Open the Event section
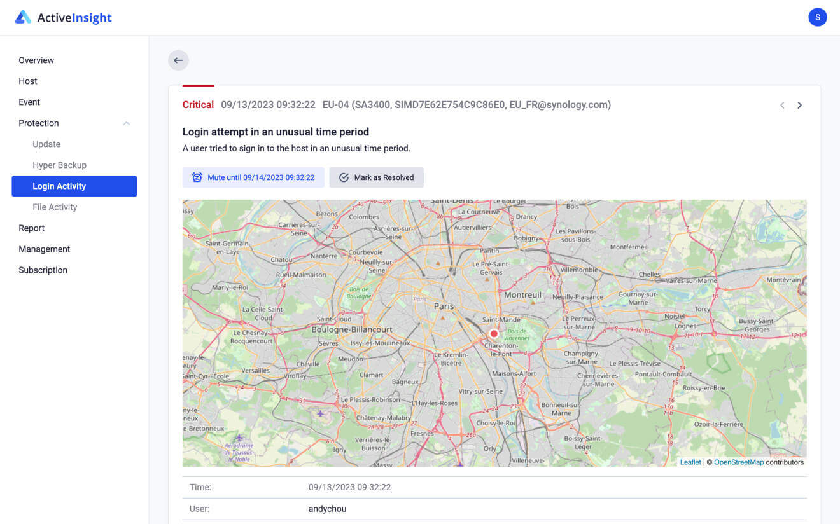 click(29, 102)
